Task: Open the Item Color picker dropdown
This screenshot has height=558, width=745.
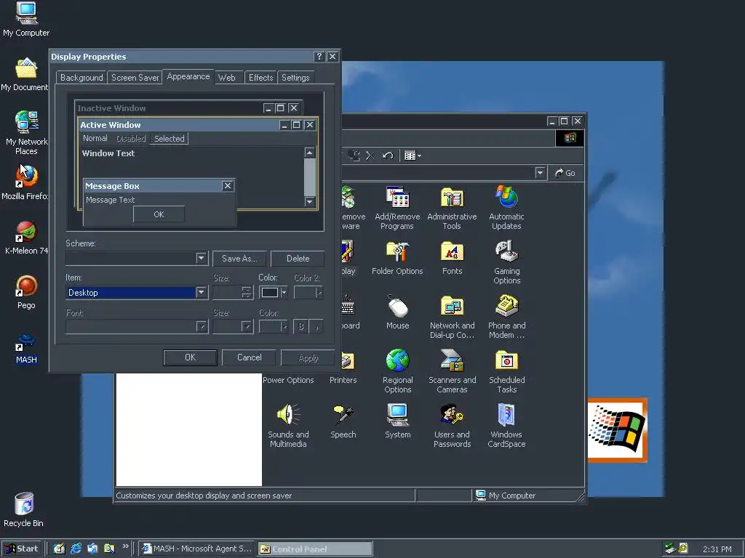Action: pyautogui.click(x=274, y=292)
